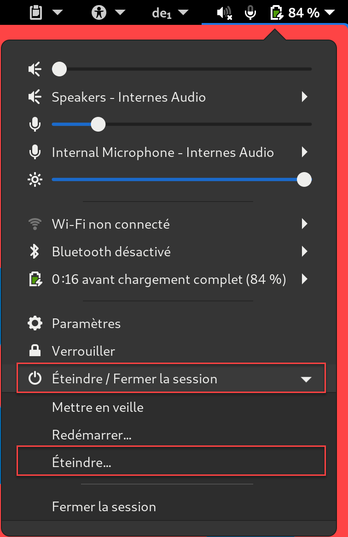Click the microphone icon in top bar

click(x=250, y=12)
